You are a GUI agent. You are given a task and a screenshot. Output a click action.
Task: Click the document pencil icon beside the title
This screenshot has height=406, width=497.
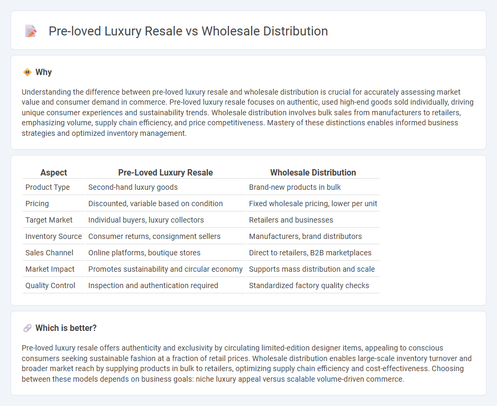(x=31, y=31)
